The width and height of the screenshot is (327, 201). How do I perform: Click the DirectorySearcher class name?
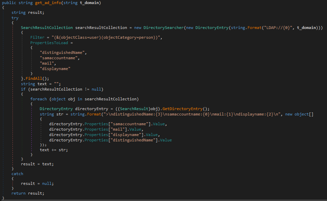(x=158, y=28)
